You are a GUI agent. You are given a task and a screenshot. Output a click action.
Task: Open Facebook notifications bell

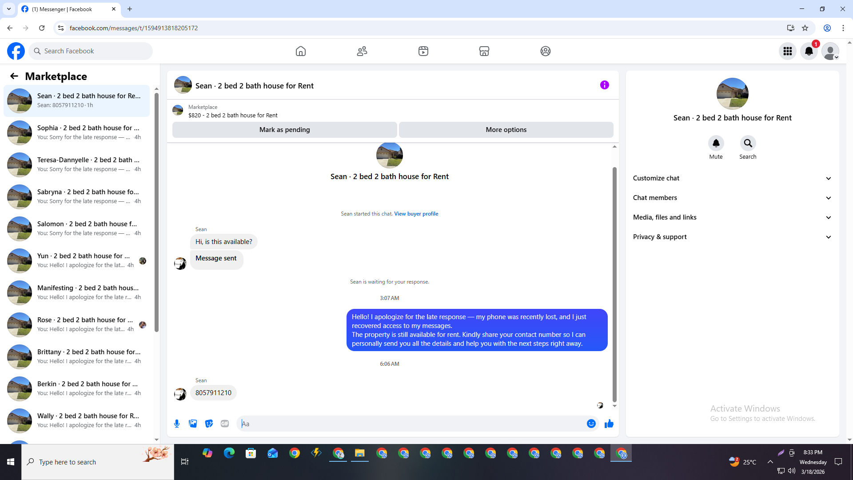(x=809, y=51)
